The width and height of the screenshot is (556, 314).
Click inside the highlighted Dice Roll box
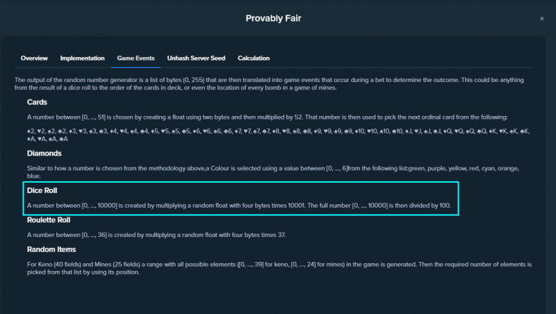pyautogui.click(x=241, y=199)
